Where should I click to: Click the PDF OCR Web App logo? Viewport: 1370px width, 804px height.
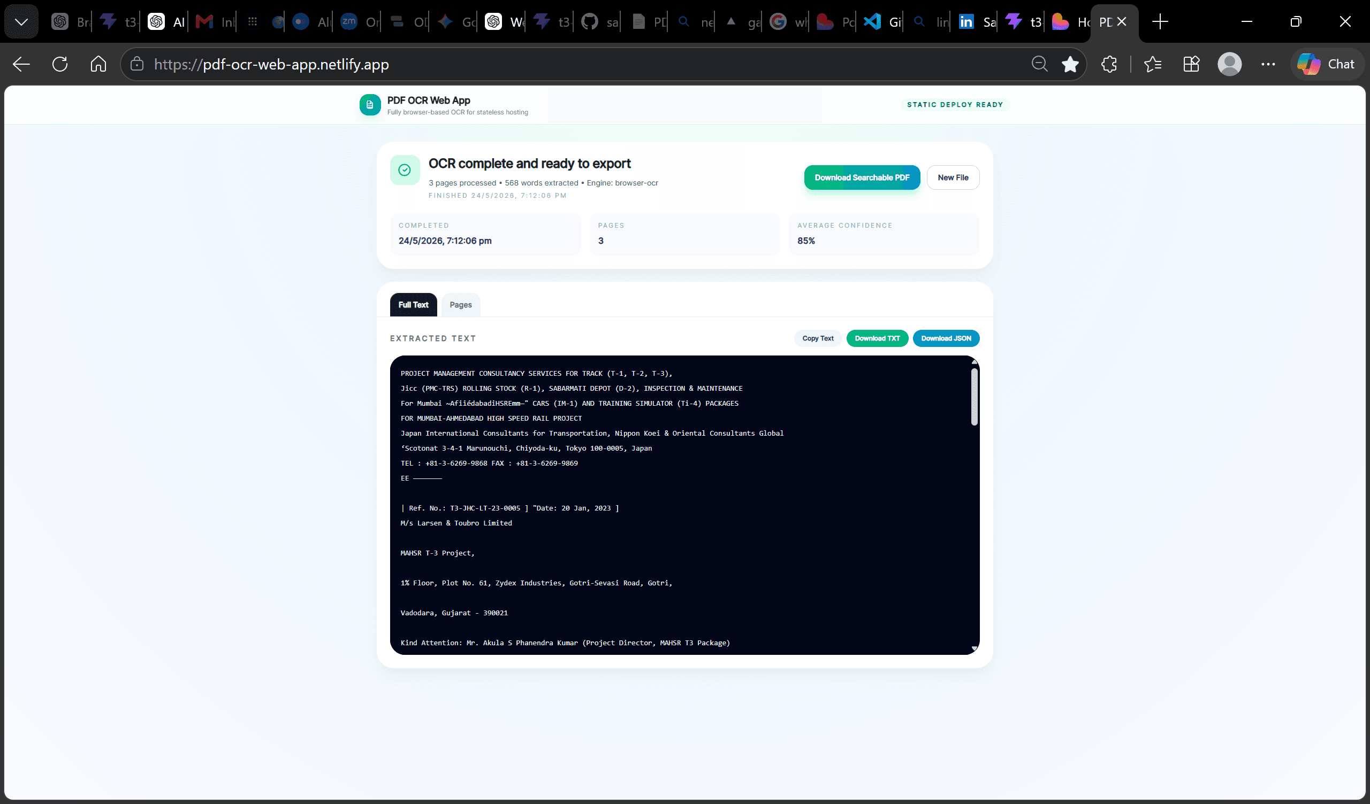click(370, 105)
